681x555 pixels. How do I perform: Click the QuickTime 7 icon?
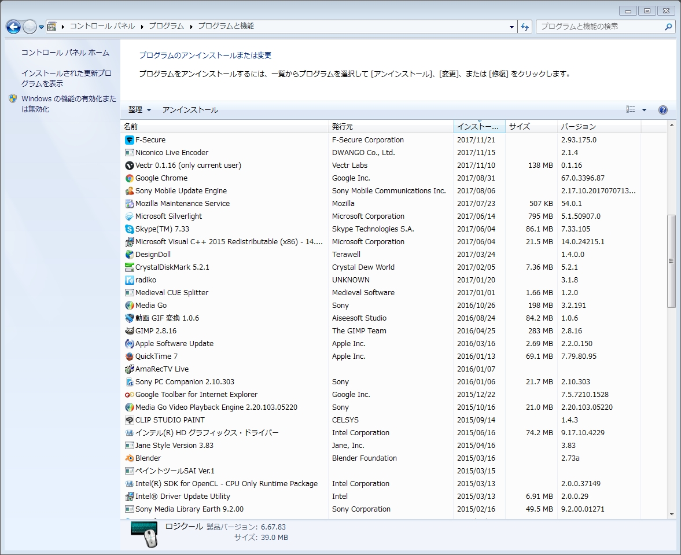(x=130, y=356)
